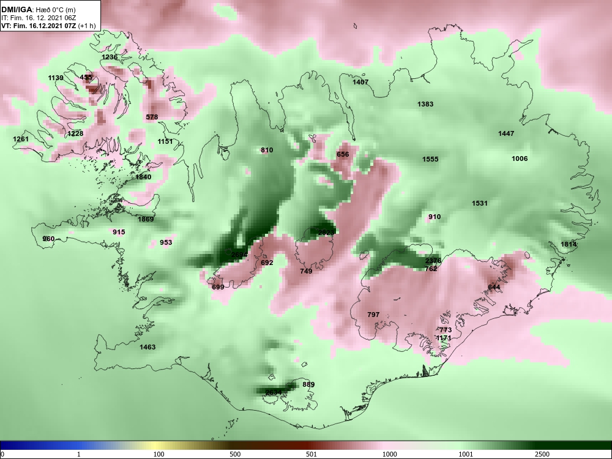
Task: Click the color scale label 100
Action: coord(159,454)
